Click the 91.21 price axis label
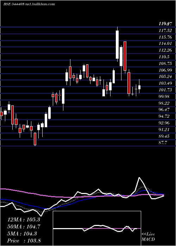The image size is (176, 246). pos(164,130)
